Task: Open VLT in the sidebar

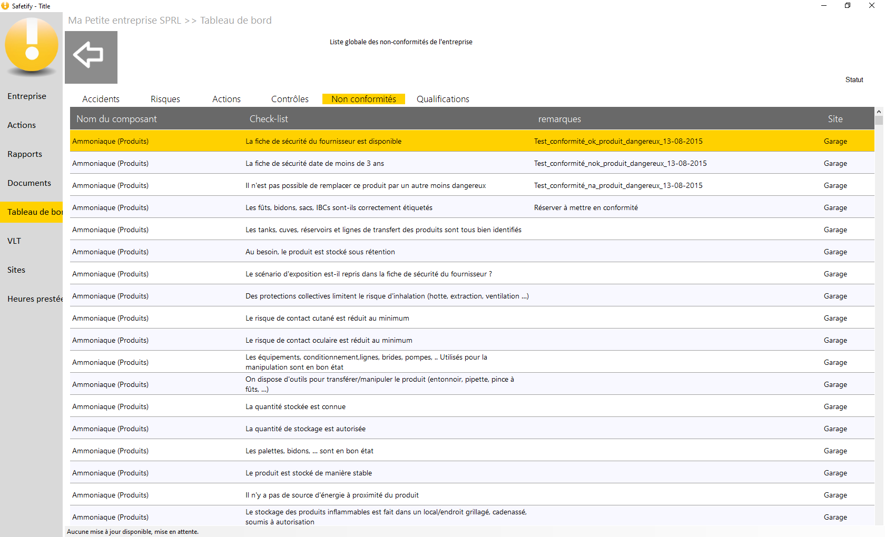Action: [x=14, y=241]
